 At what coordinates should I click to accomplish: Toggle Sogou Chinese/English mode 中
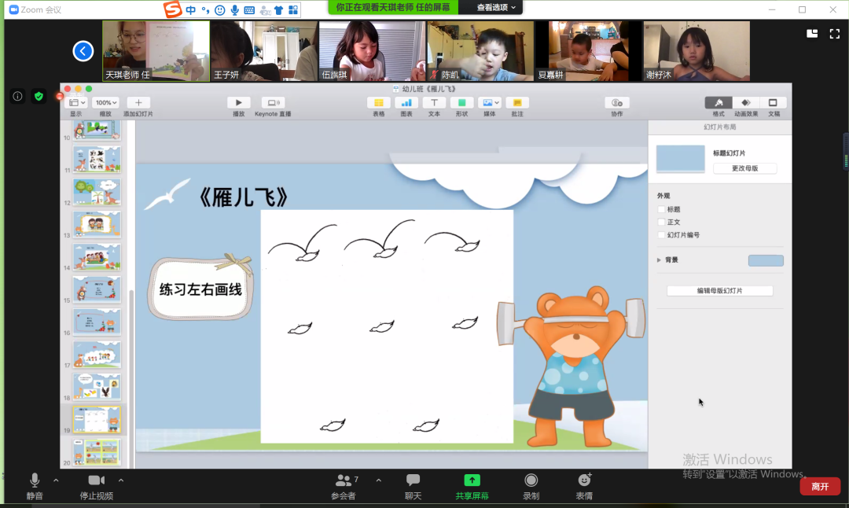click(190, 9)
